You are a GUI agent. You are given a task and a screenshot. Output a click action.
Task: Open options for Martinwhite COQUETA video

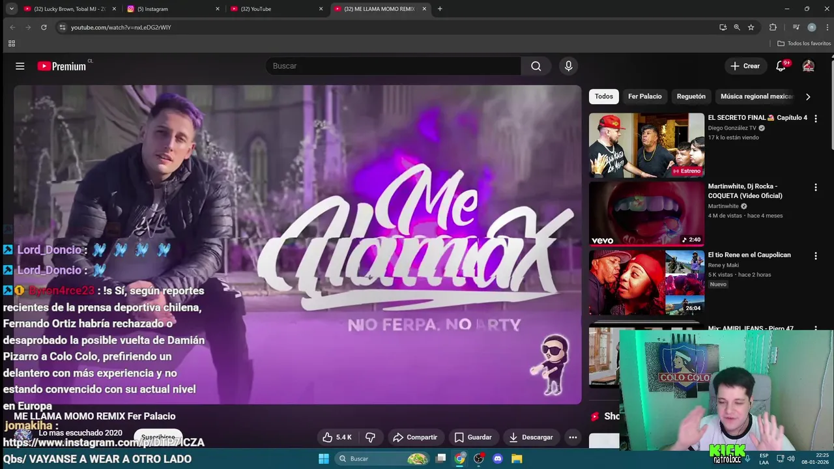point(815,187)
